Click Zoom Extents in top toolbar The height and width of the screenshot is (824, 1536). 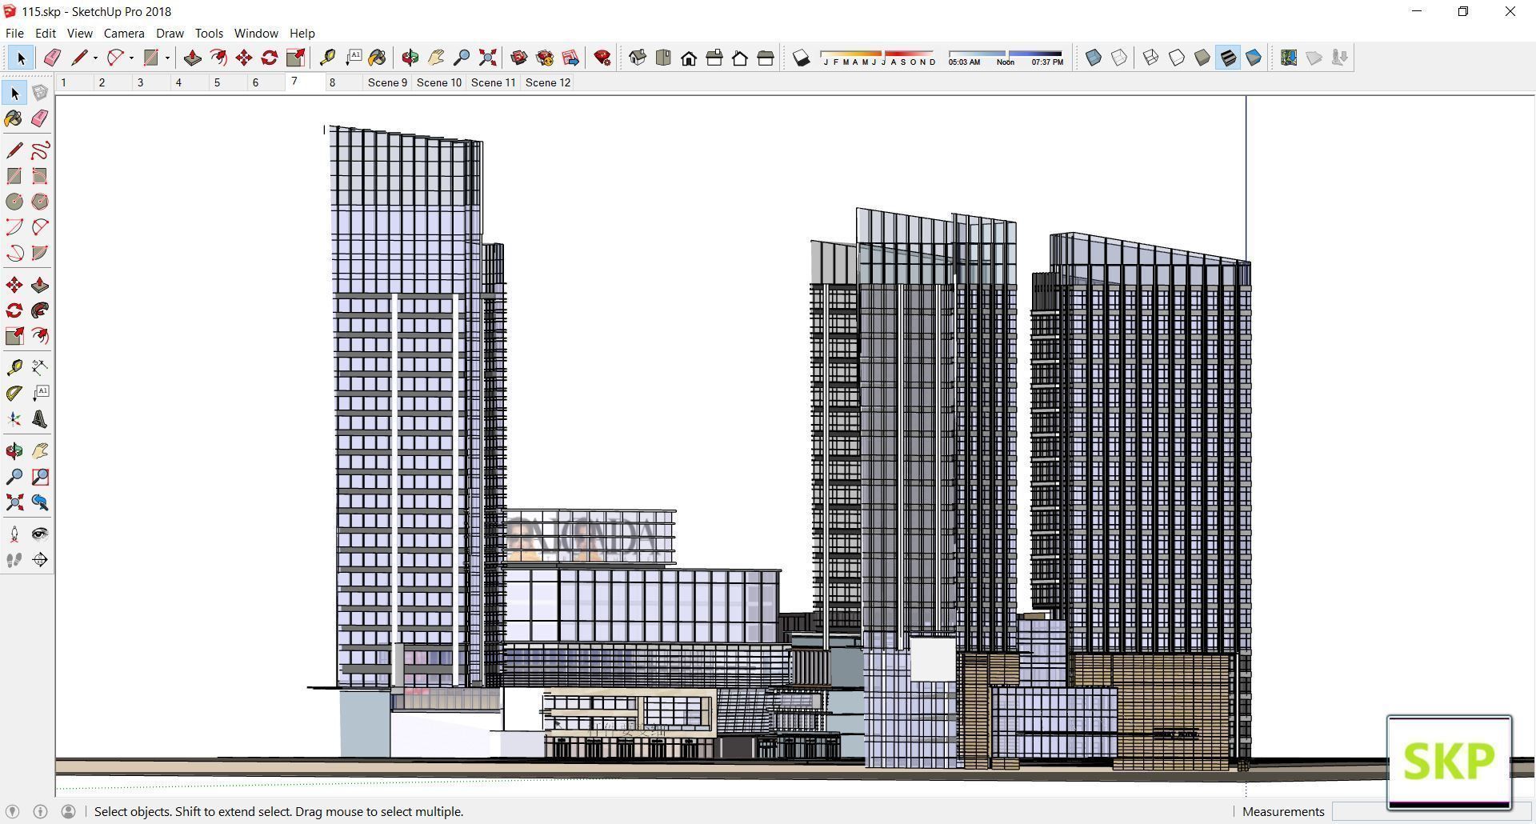coord(487,58)
